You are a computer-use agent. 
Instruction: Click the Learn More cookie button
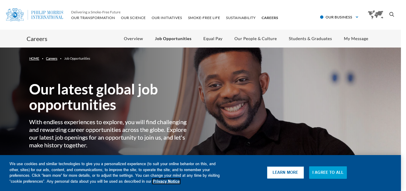[x=285, y=173]
